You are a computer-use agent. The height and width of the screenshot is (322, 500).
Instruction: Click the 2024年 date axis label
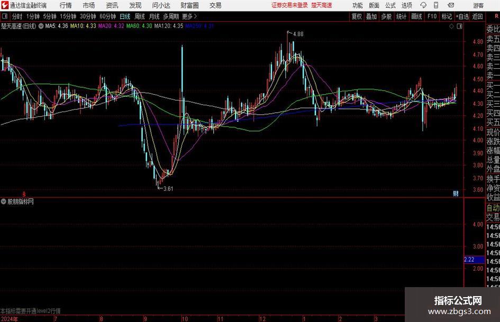pyautogui.click(x=9, y=319)
